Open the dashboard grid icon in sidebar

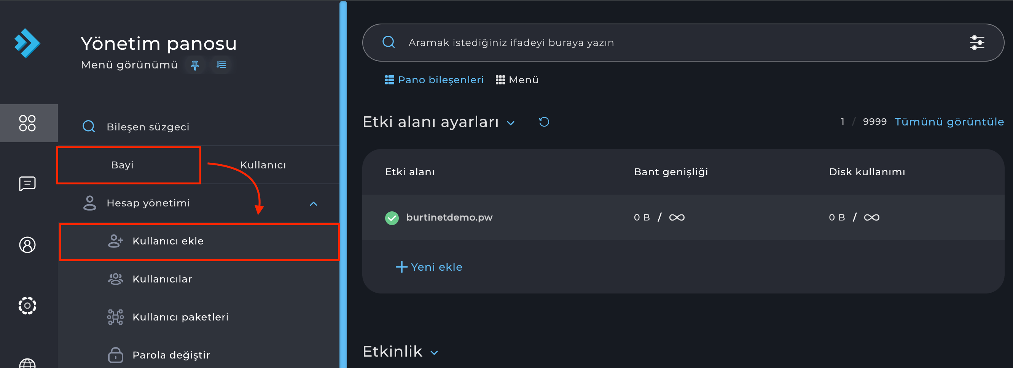[x=27, y=123]
